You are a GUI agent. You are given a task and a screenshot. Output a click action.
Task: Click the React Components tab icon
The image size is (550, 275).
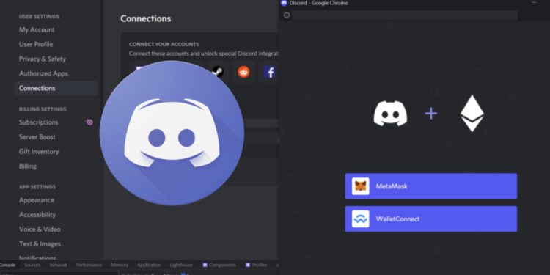205,265
